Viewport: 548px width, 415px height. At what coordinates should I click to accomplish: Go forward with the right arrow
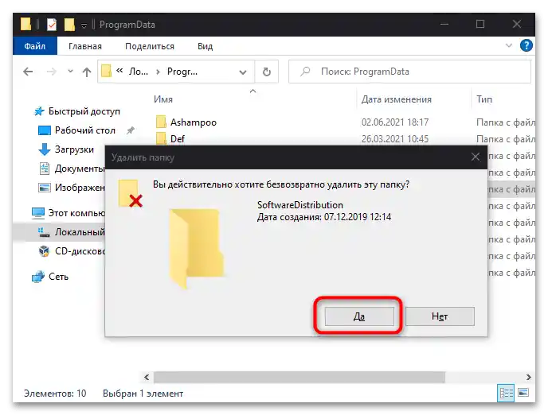[x=51, y=72]
